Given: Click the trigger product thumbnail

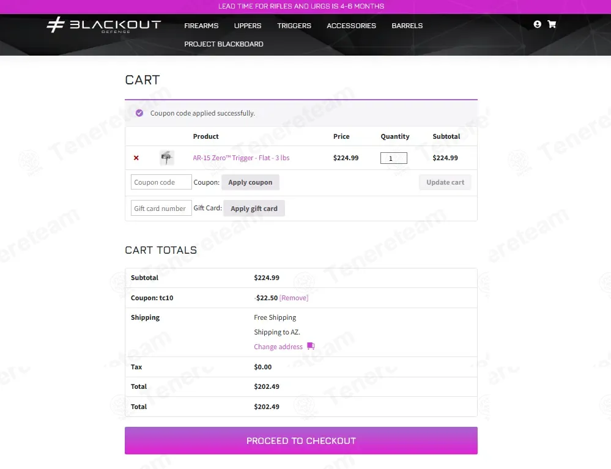Looking at the screenshot, I should point(166,158).
